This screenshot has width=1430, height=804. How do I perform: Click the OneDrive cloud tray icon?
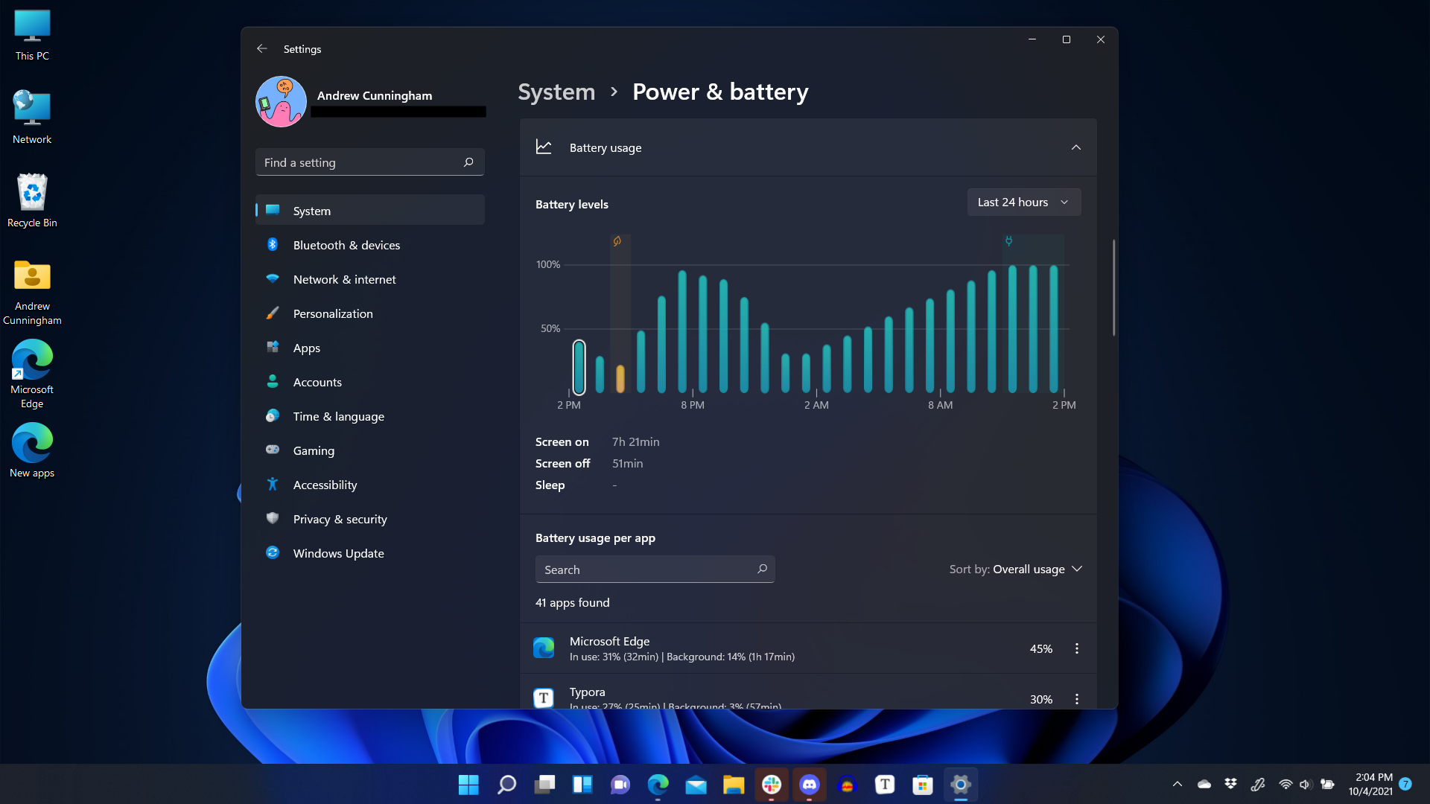point(1204,784)
